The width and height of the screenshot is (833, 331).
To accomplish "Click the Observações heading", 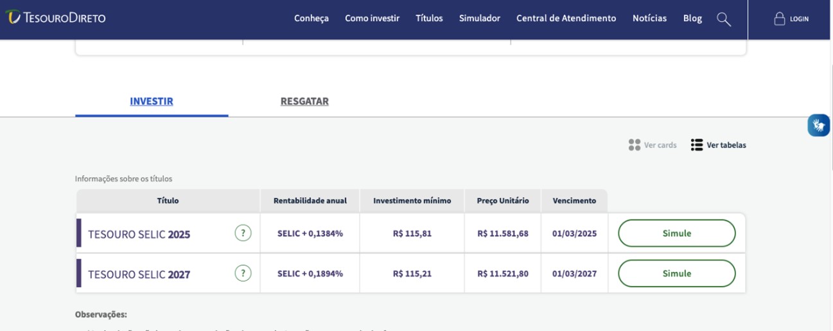I will [x=101, y=314].
